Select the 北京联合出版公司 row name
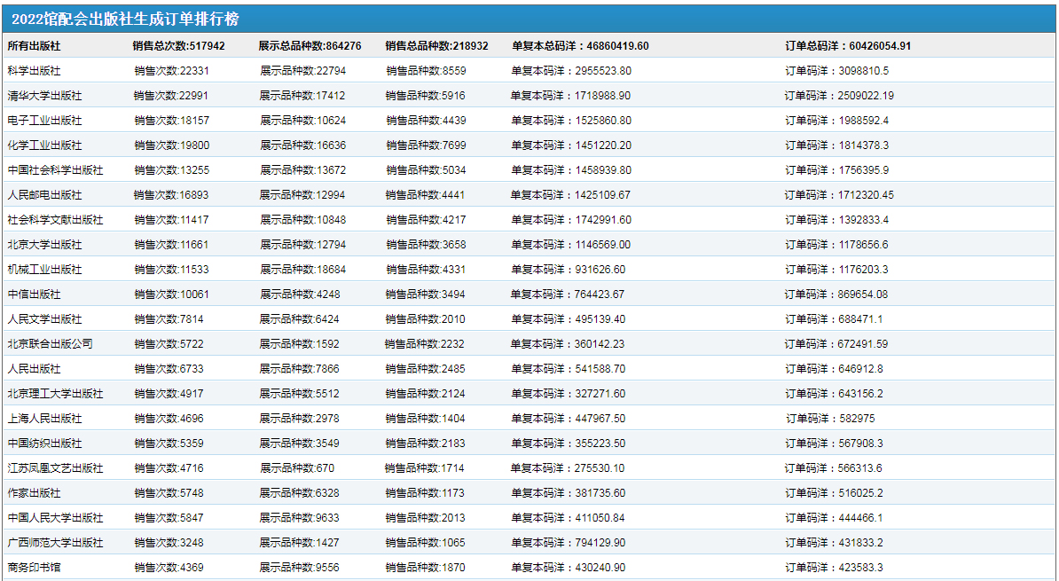The image size is (1059, 581). click(x=50, y=344)
